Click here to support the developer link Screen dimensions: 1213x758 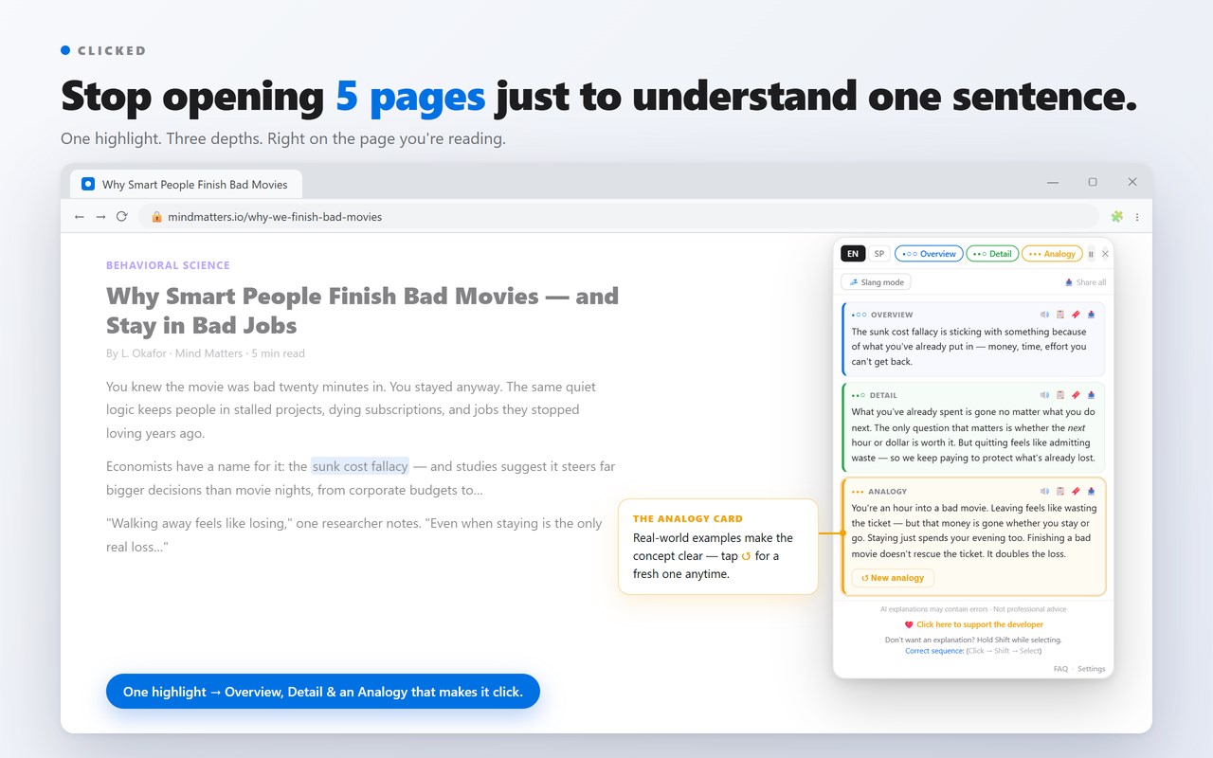pos(980,624)
